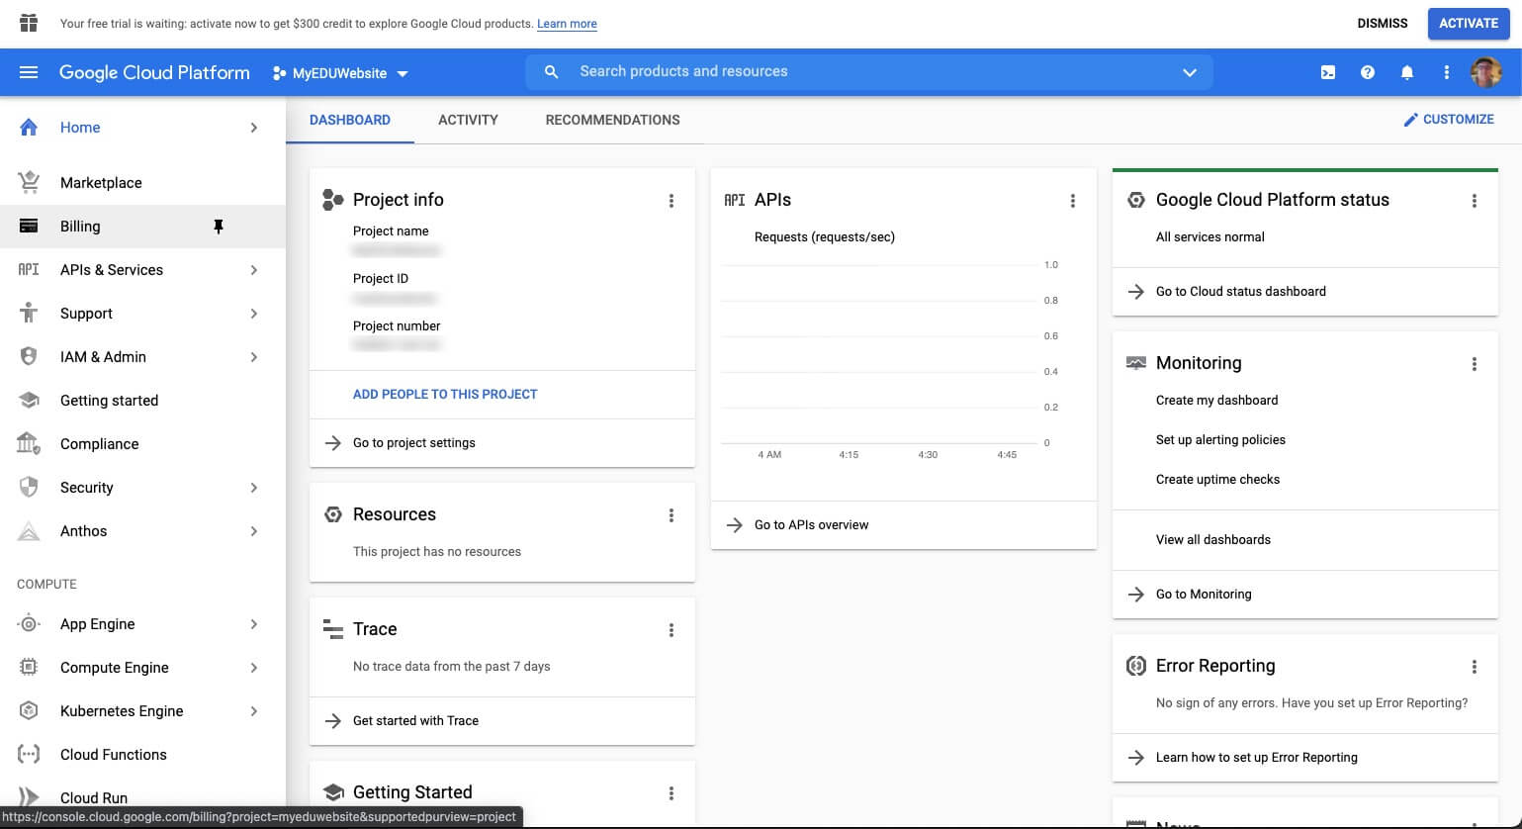Viewport: 1522px width, 829px height.
Task: Unpin Billing from the sidebar
Action: coord(219,227)
